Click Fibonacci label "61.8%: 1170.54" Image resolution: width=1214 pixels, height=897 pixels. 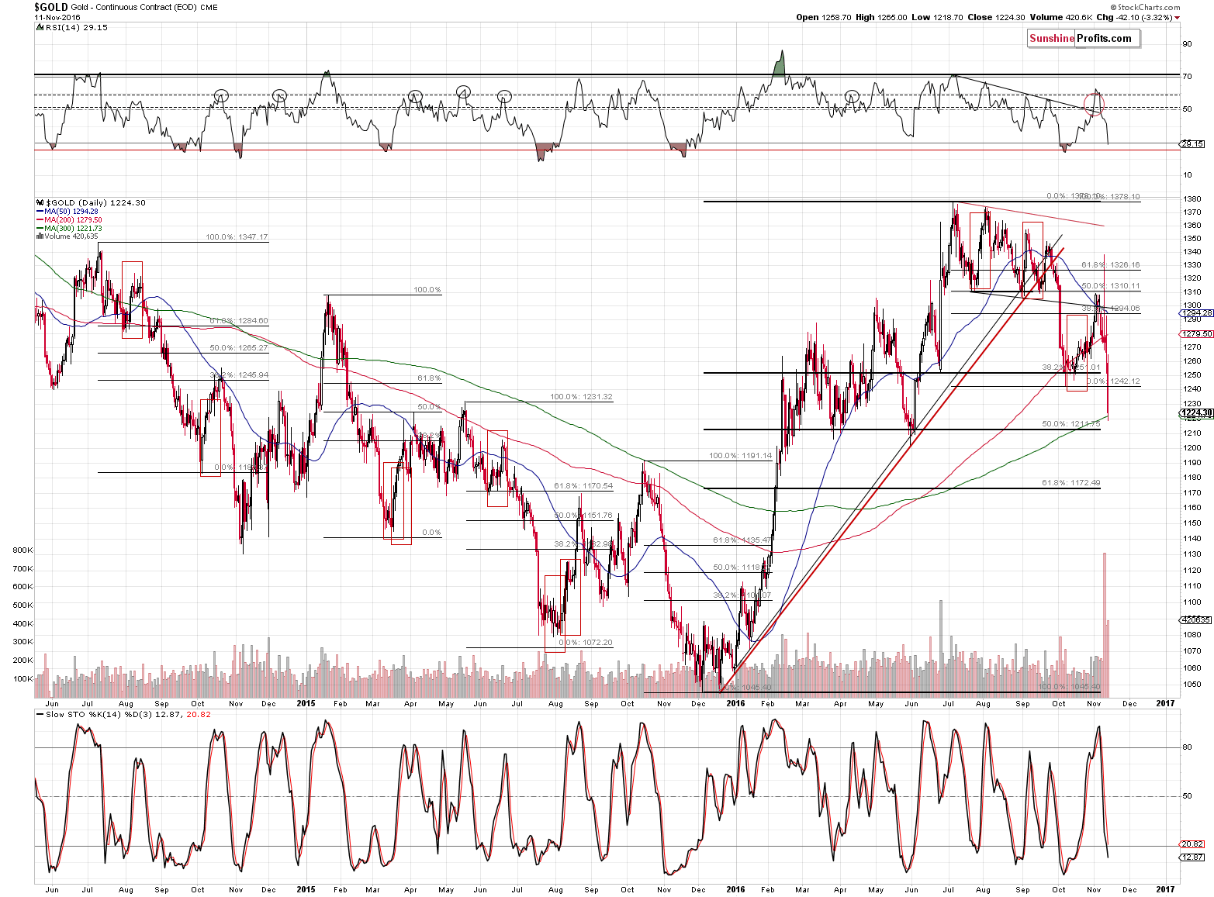pyautogui.click(x=583, y=486)
